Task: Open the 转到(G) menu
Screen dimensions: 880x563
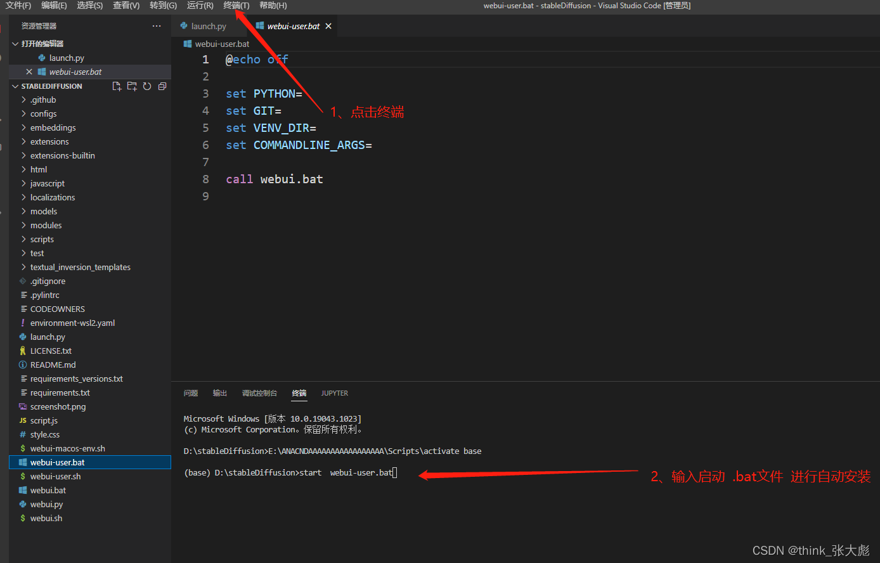Action: [164, 5]
